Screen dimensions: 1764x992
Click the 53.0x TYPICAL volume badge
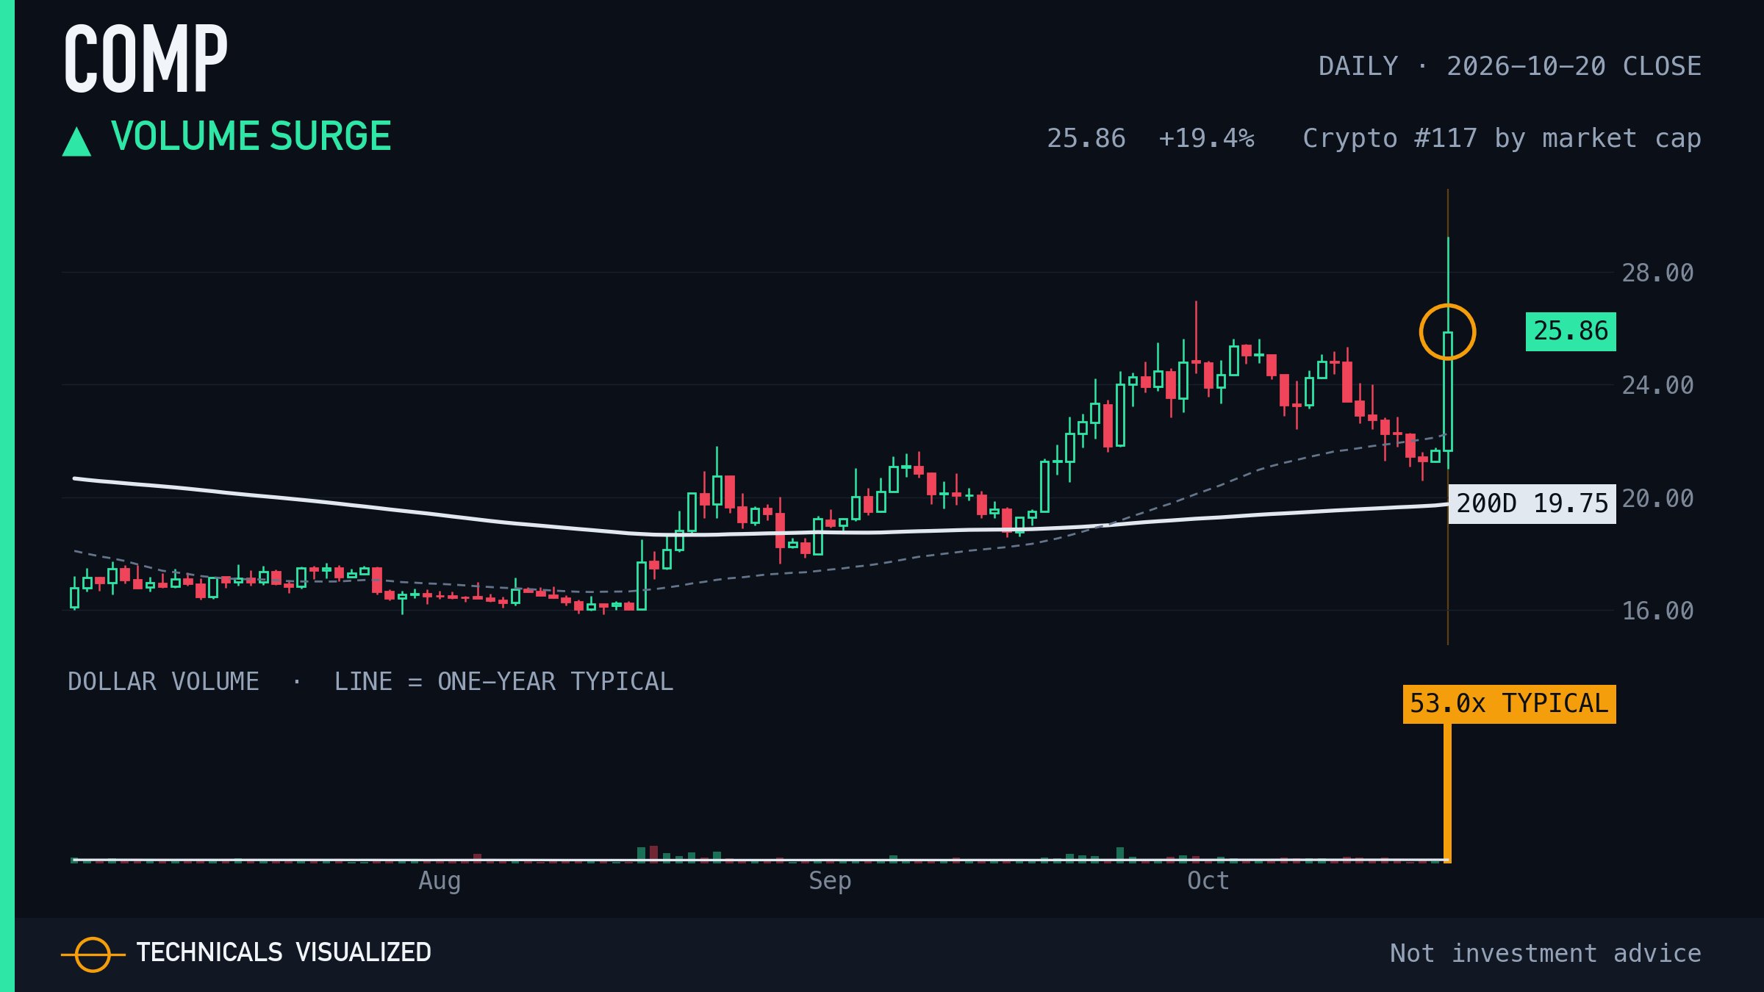coord(1509,704)
